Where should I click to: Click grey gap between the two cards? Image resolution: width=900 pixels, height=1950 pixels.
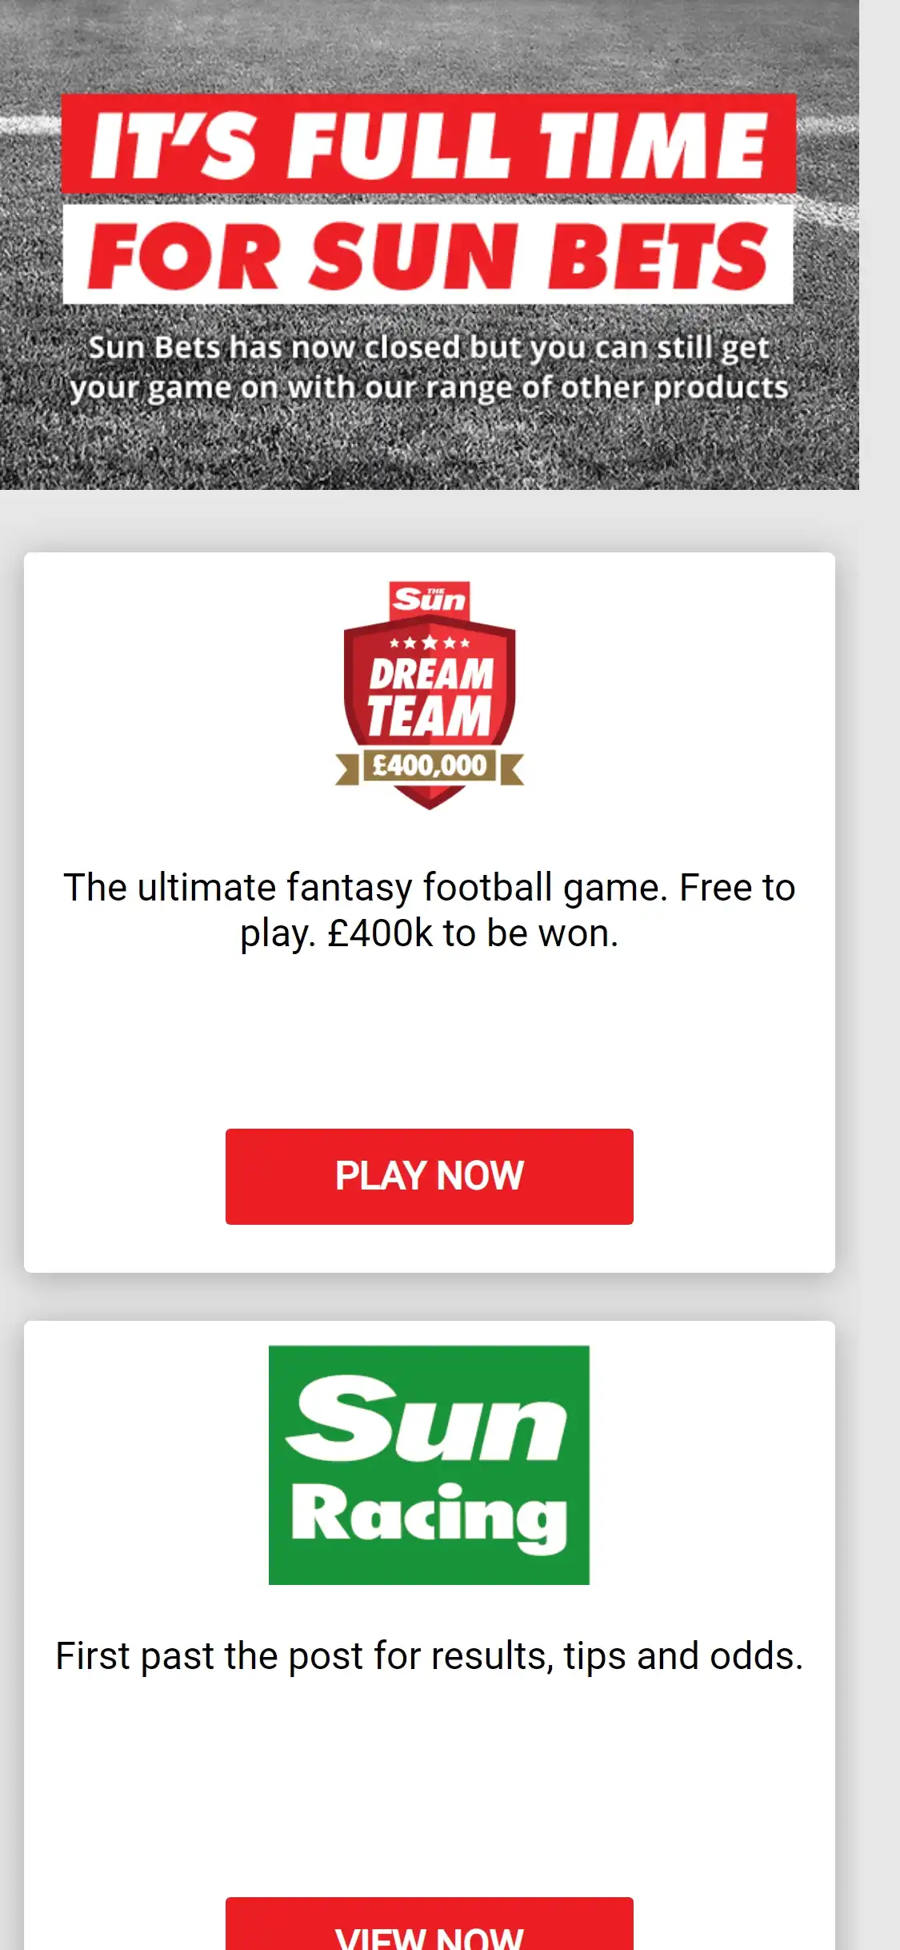click(430, 1297)
